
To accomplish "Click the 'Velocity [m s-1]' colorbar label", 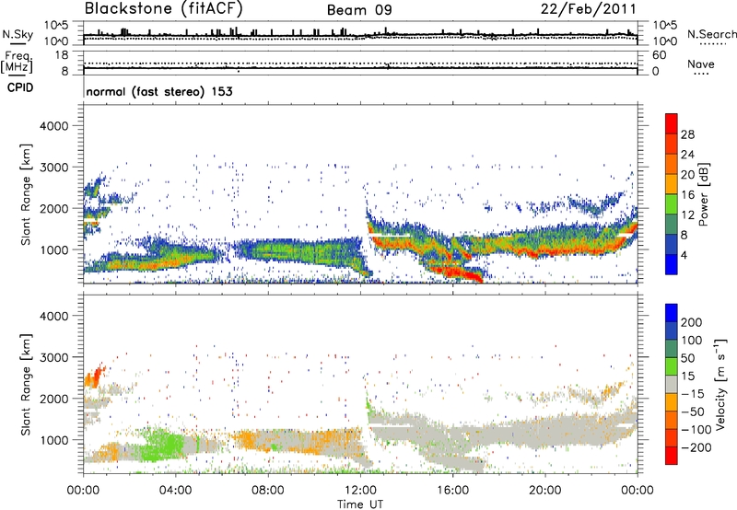I will [720, 384].
